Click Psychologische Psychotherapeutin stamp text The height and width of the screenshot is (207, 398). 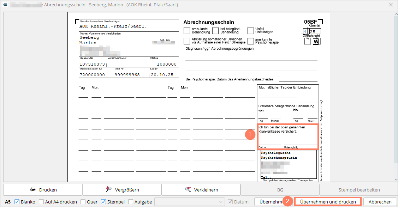279,155
